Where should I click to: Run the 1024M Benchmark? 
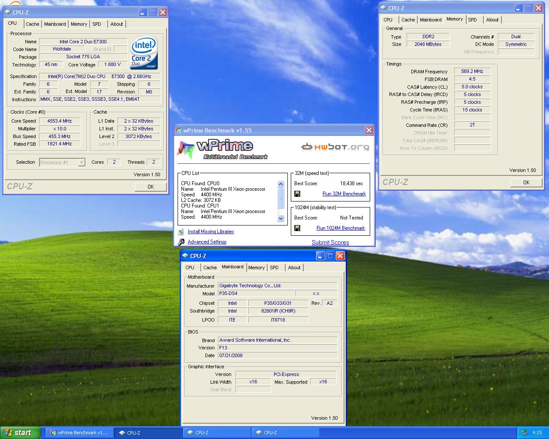pos(341,228)
